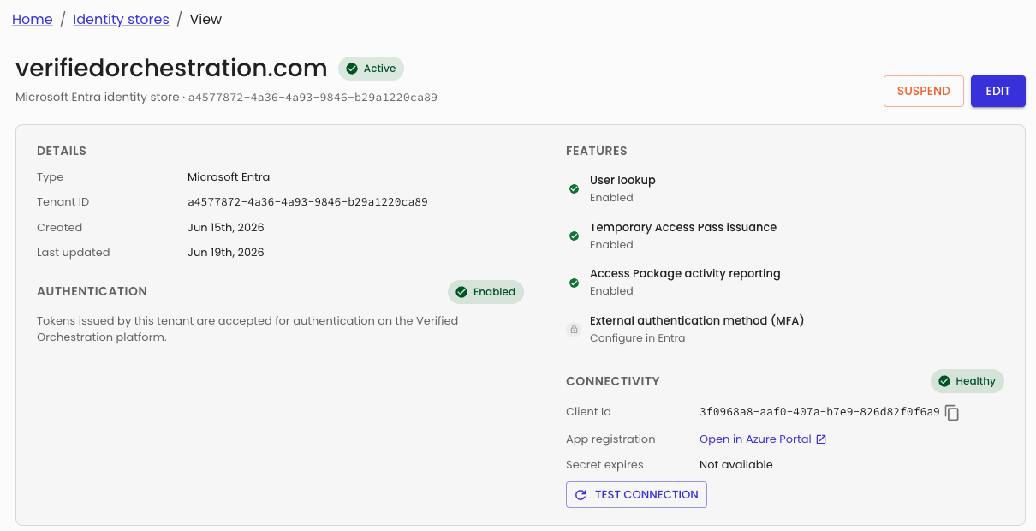
Task: Click the check icon in the Authentication Enabled badge
Action: pyautogui.click(x=461, y=292)
